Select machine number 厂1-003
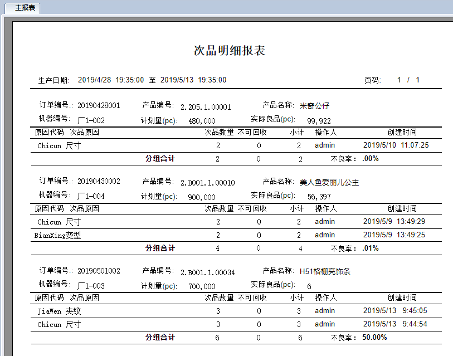Viewport: 453px width, 356px height. [x=91, y=286]
